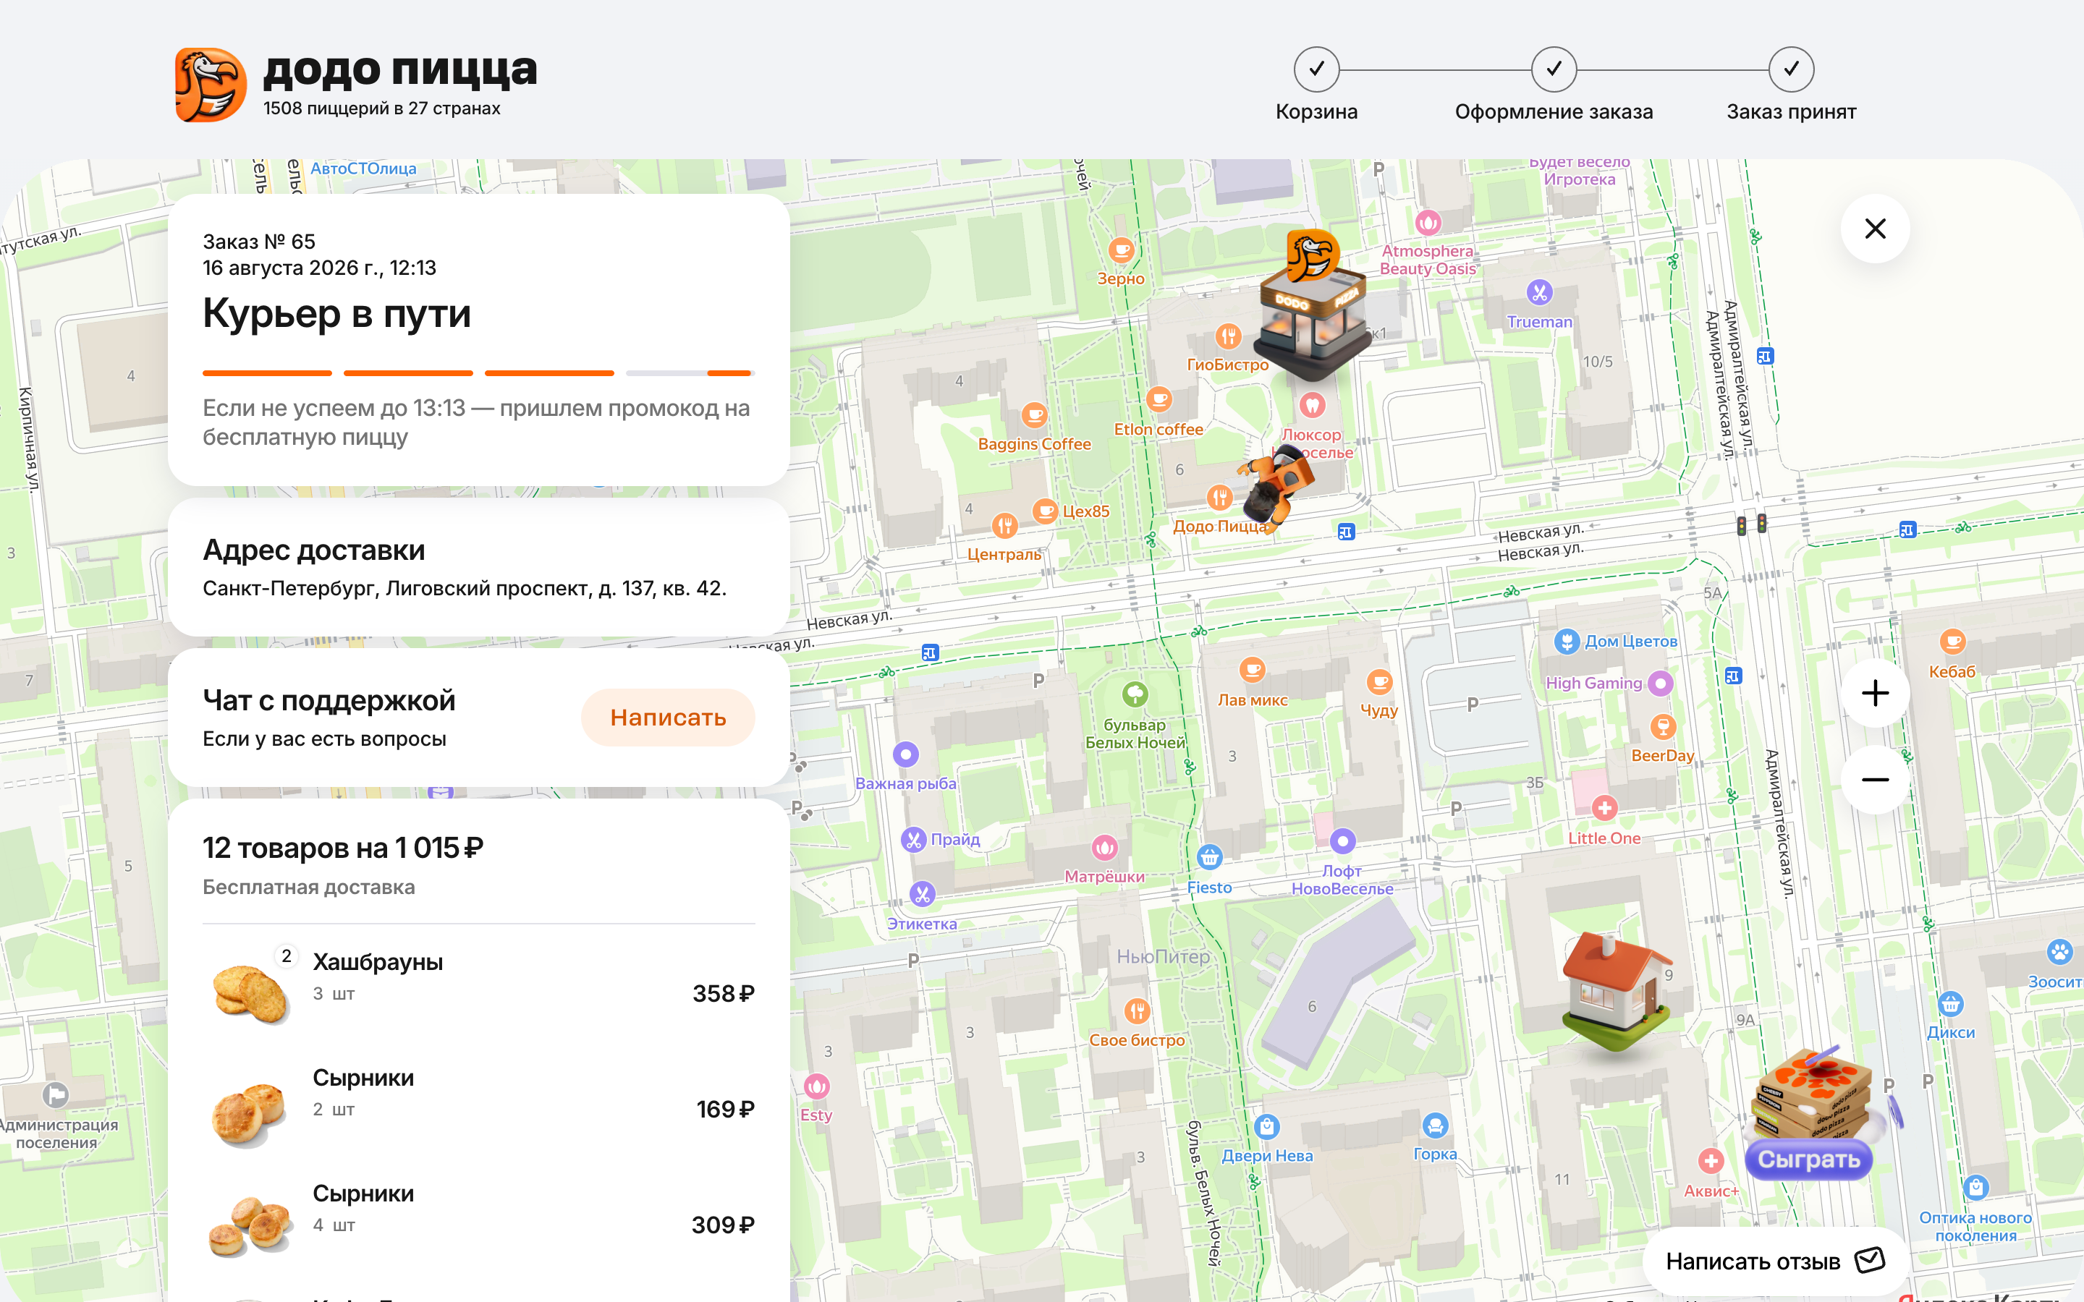
Task: Close the map with the X button
Action: point(1875,228)
